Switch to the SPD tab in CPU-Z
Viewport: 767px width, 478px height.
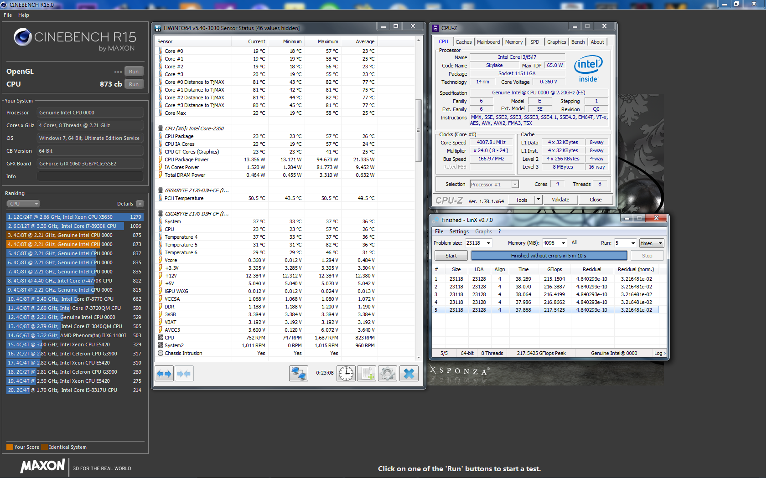535,42
